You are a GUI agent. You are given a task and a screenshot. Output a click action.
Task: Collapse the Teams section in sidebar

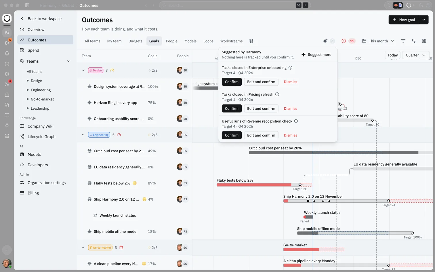69,61
